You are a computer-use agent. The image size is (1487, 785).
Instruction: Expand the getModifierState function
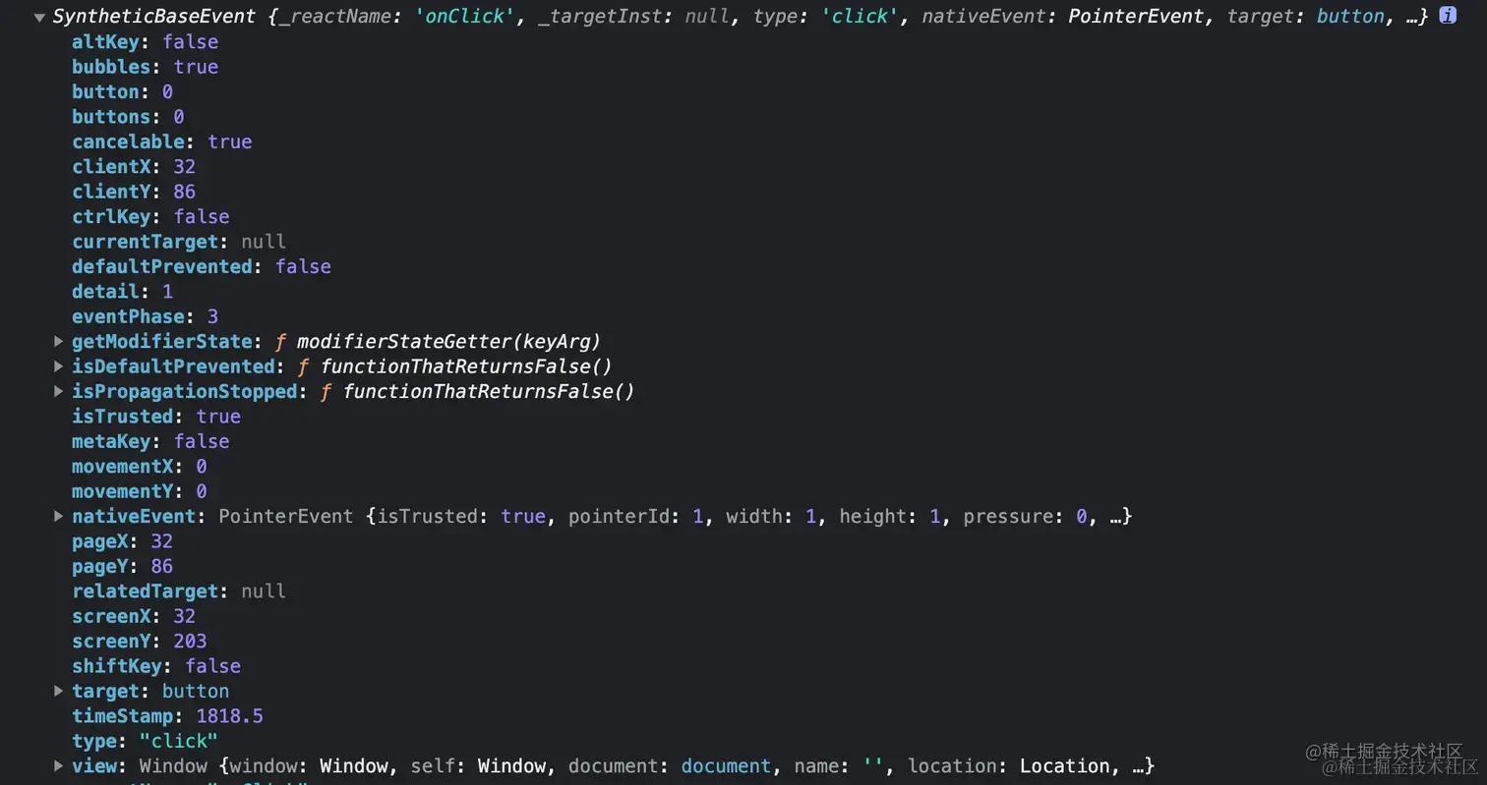pos(59,341)
